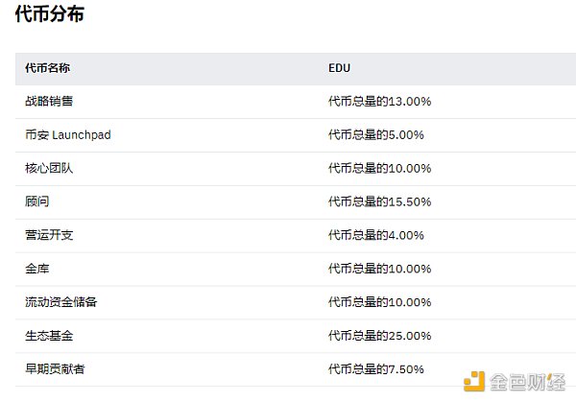Click the 顾问 row label
Screen dimensions: 576x402
36,201
